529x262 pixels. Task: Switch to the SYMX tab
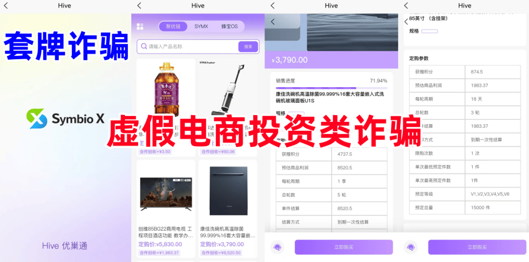pyautogui.click(x=201, y=26)
